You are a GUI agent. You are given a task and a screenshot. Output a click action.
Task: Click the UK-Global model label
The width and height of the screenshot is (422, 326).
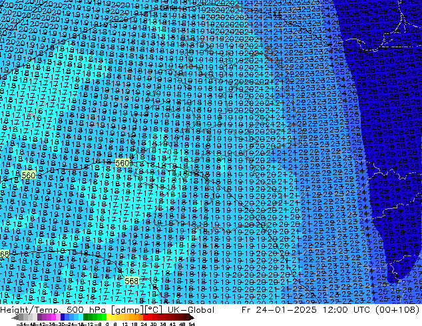click(x=191, y=310)
